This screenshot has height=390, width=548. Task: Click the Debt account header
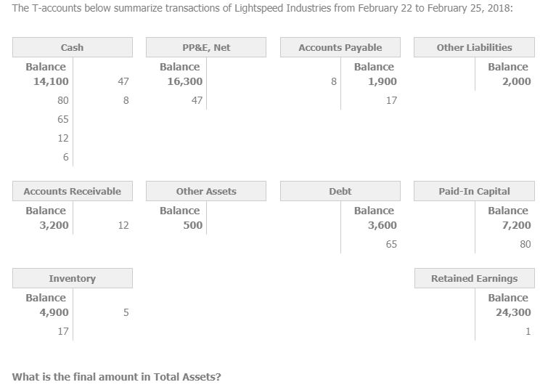click(x=340, y=192)
